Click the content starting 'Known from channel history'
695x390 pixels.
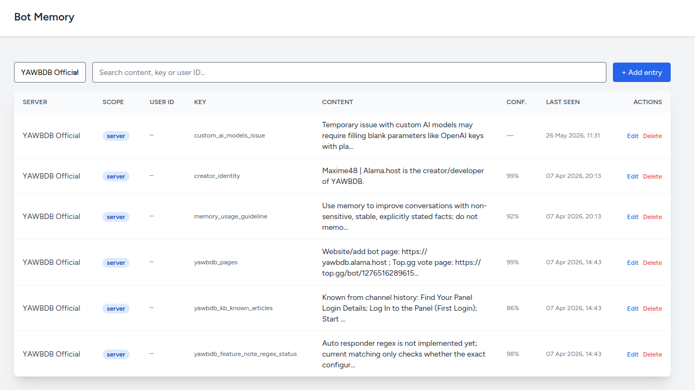[400, 308]
